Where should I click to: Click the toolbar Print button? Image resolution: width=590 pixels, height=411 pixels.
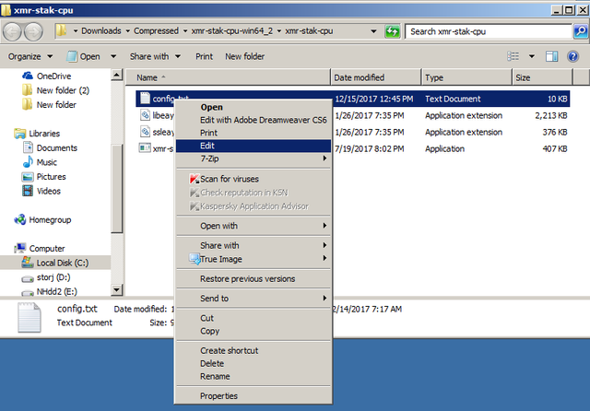pyautogui.click(x=204, y=56)
